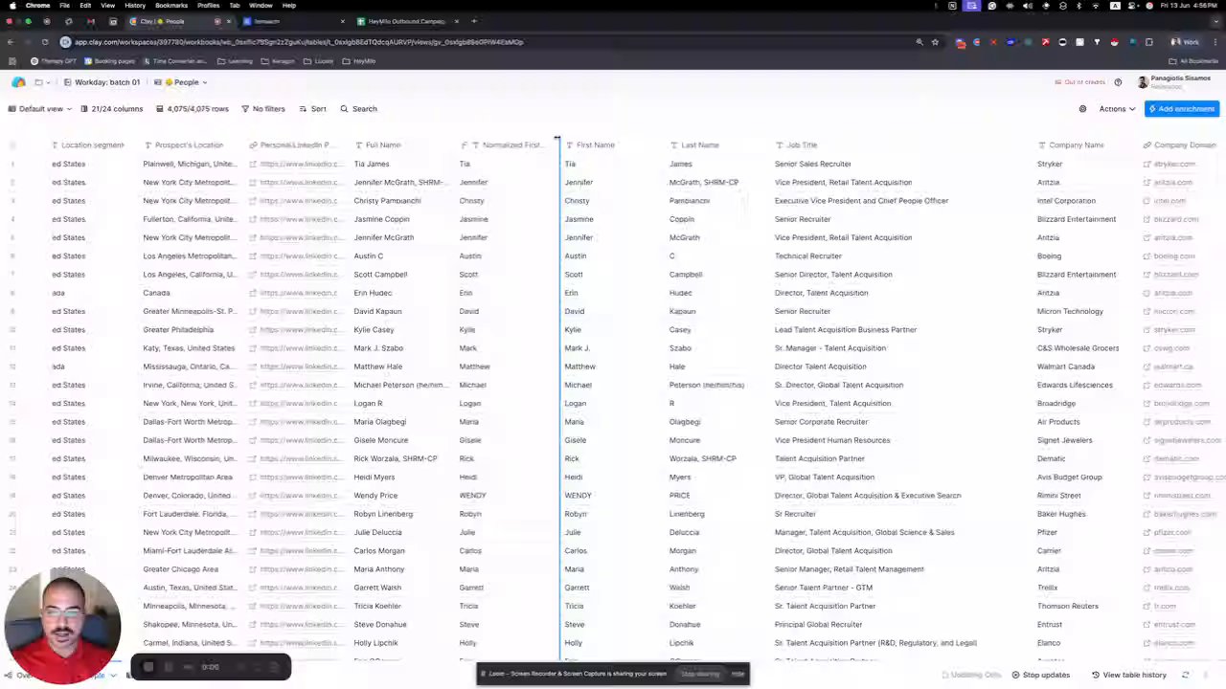
Task: Open the HeyMilo bookmarks folder
Action: coord(359,61)
